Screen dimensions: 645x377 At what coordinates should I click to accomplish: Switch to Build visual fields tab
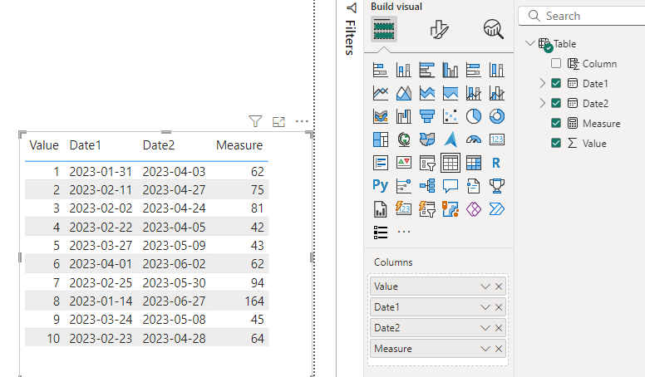tap(384, 29)
